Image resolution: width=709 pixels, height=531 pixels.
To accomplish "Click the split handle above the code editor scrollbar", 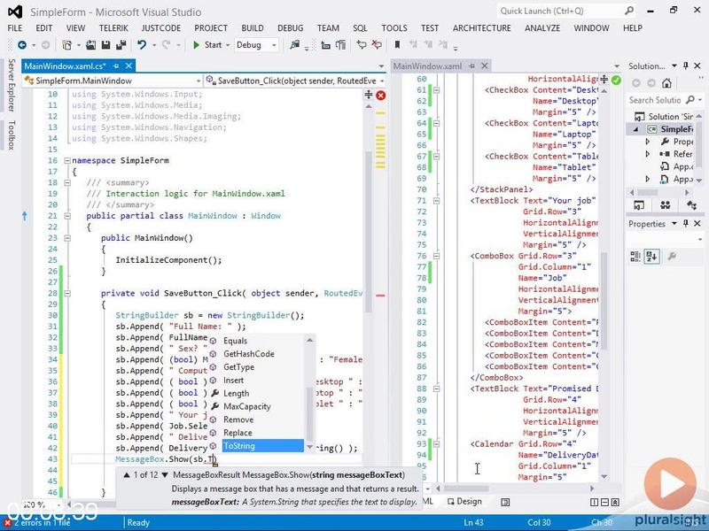I will pos(369,95).
